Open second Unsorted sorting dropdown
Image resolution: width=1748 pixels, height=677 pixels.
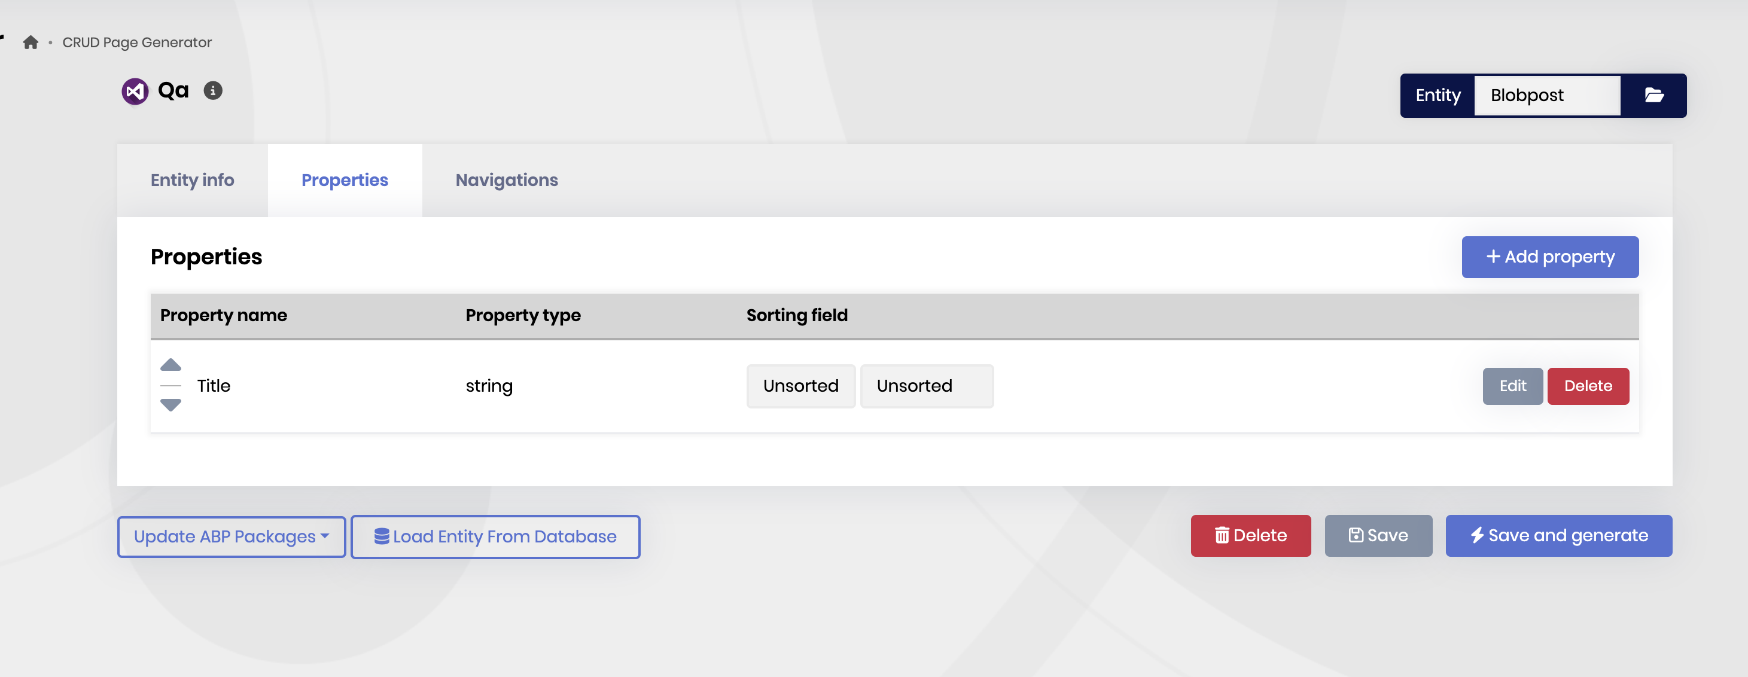[x=926, y=386]
